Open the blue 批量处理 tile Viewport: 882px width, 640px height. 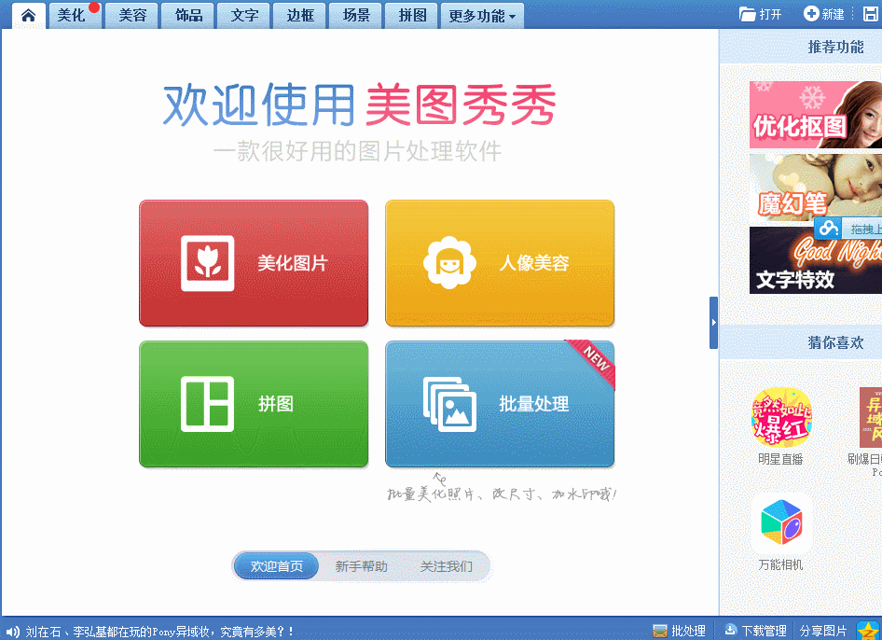pyautogui.click(x=500, y=404)
